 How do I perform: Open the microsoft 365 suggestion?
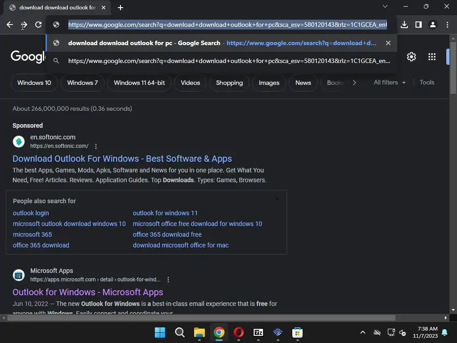click(32, 234)
